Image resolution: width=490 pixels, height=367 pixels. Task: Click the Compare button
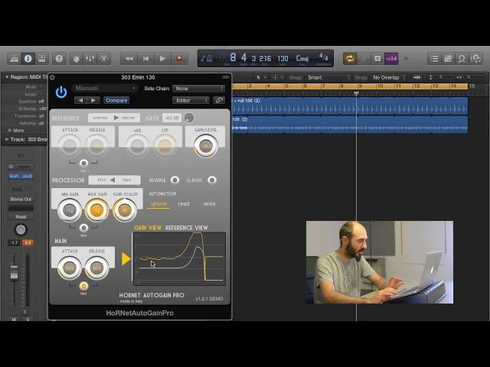[116, 100]
